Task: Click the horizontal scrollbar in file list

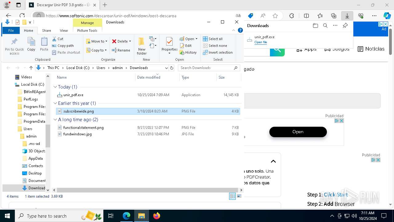Action: click(148, 190)
